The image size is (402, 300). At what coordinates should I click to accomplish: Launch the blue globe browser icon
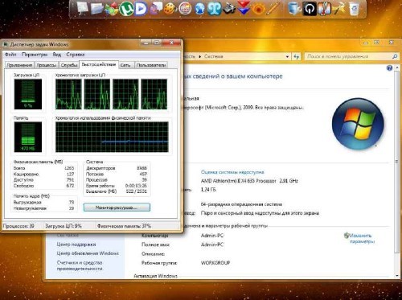coord(199,9)
